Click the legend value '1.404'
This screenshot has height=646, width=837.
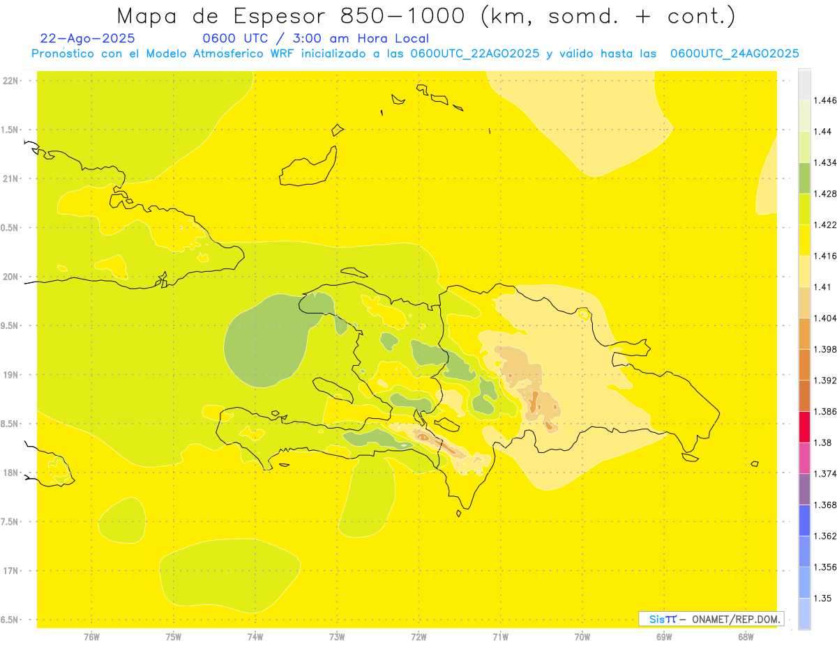[x=824, y=318]
